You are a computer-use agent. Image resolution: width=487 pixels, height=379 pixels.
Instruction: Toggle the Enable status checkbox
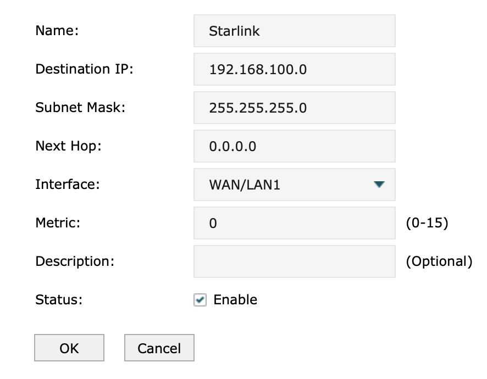200,300
